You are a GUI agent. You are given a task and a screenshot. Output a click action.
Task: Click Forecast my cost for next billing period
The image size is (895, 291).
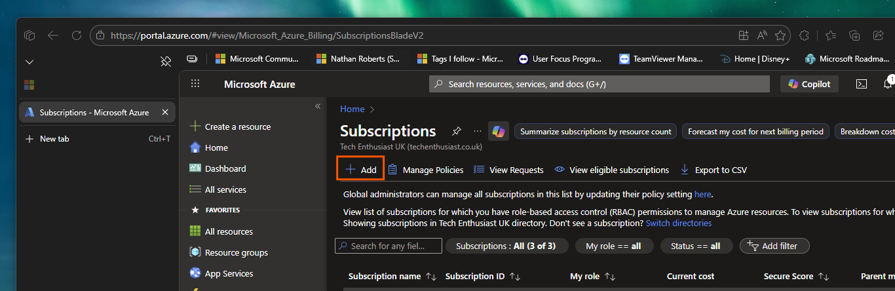click(x=755, y=132)
